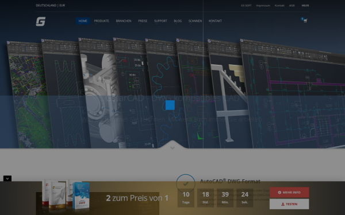The width and height of the screenshot is (345, 215).
Task: Open the AGB link
Action: (292, 6)
